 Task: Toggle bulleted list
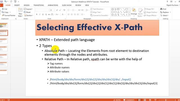point(69,10)
